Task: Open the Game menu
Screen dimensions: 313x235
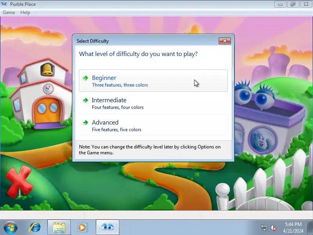Action: [9, 13]
